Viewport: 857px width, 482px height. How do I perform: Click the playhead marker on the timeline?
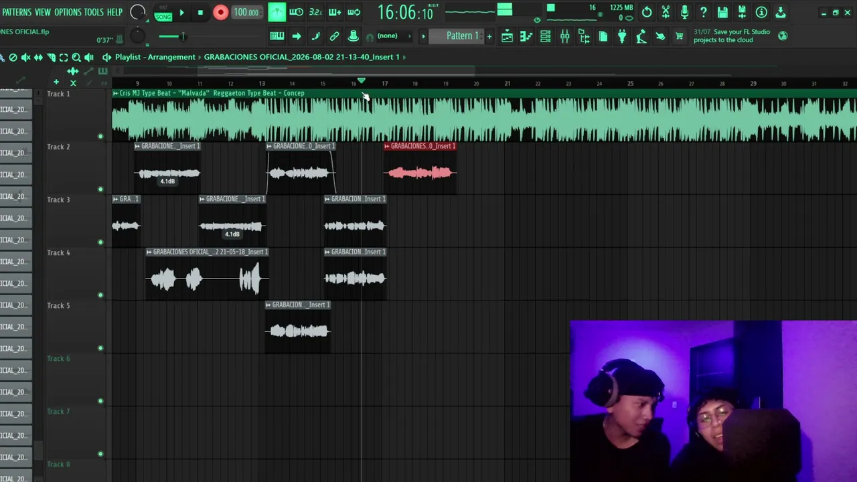(362, 81)
